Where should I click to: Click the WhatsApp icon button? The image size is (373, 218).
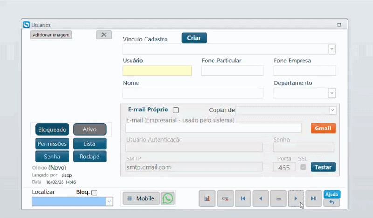point(167,198)
